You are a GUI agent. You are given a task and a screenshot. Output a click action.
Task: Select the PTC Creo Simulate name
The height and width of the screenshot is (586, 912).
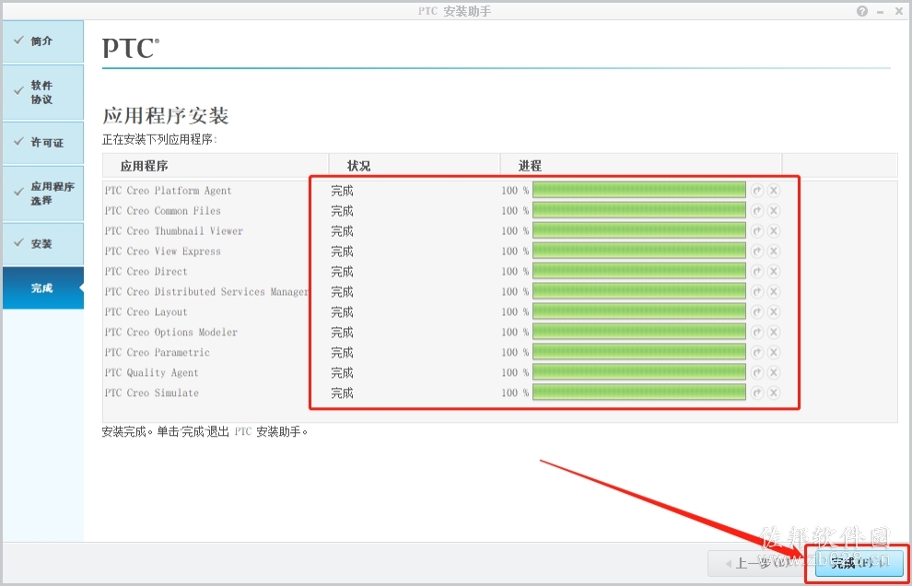[x=152, y=393]
